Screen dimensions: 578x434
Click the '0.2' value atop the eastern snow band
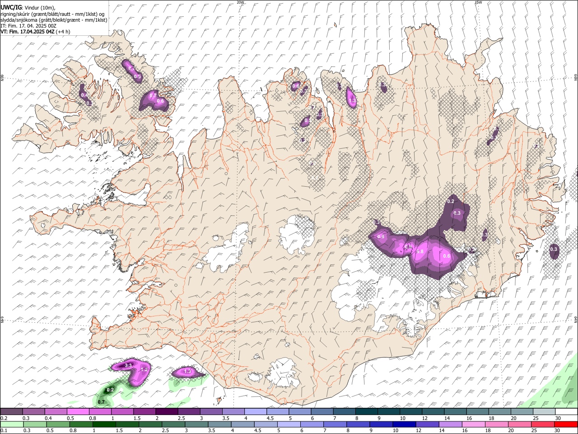click(x=451, y=201)
